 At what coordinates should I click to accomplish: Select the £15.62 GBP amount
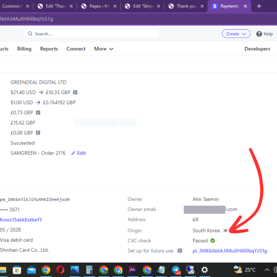point(23,123)
